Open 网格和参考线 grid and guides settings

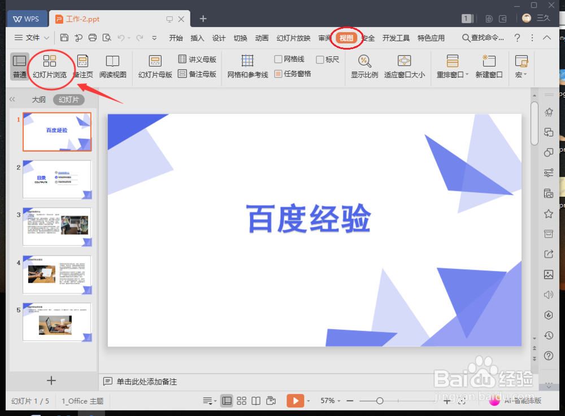(247, 67)
